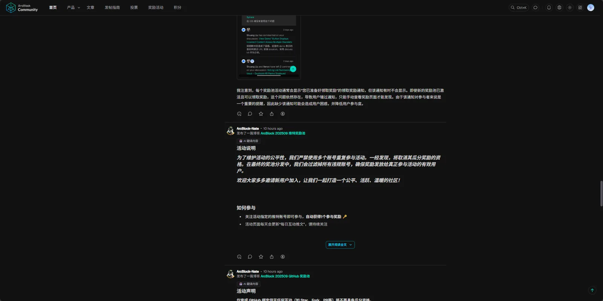Open the 积分 points page
The image size is (603, 301).
click(178, 8)
